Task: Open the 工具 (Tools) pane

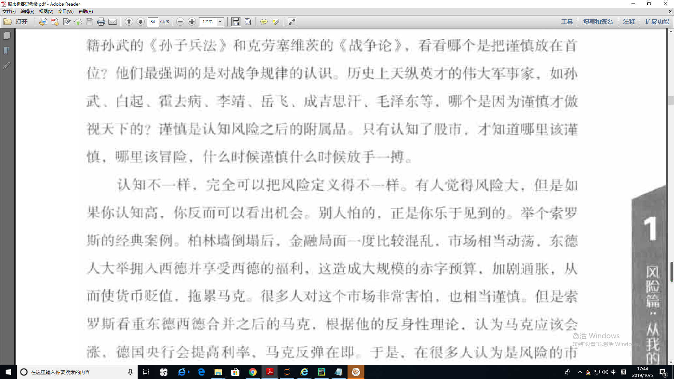Action: [x=567, y=22]
